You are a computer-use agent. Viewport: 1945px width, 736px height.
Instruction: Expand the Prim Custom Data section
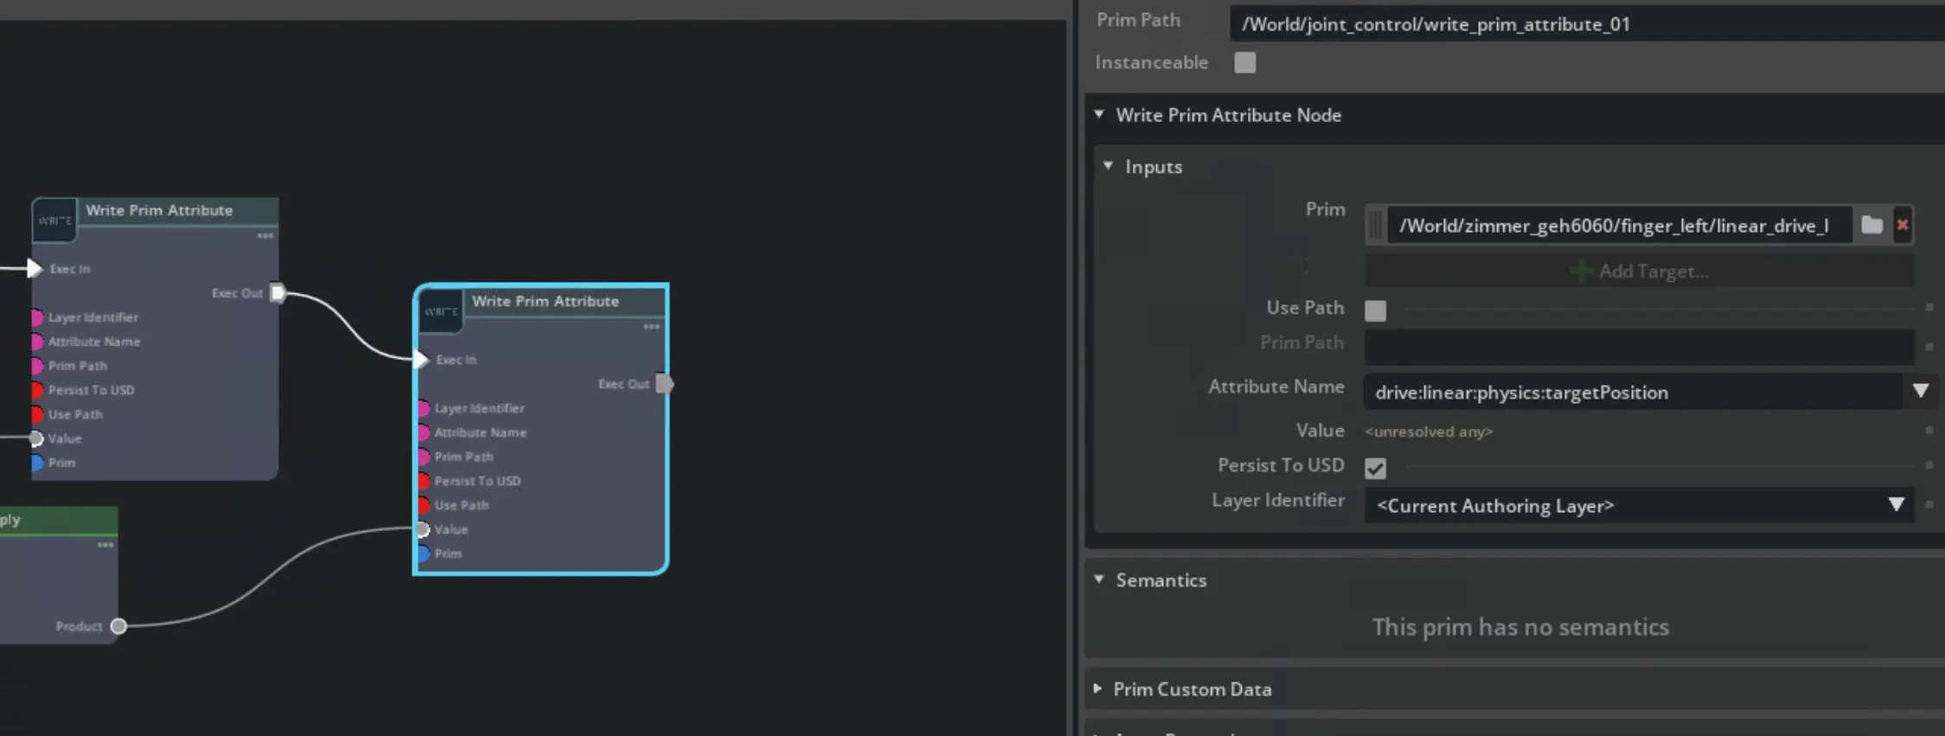(1097, 689)
